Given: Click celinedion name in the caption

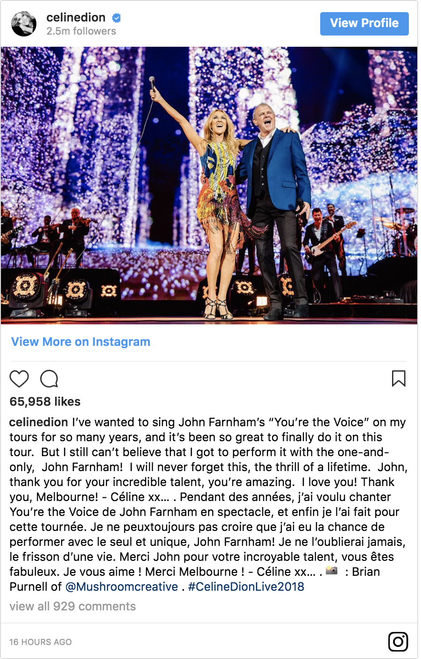Looking at the screenshot, I should click(39, 422).
